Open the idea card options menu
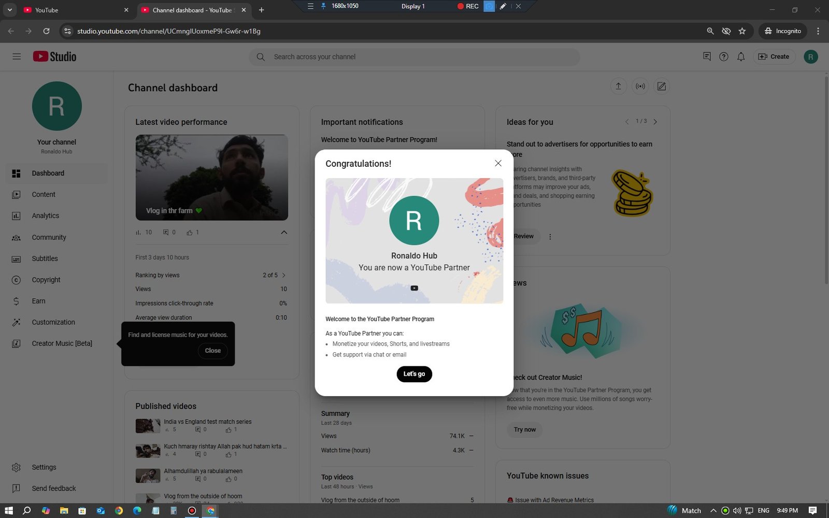This screenshot has width=829, height=518. point(550,237)
